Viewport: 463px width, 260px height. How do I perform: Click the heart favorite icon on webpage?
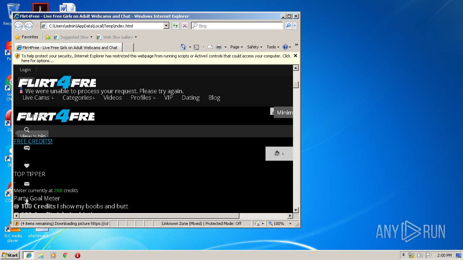pos(27,166)
